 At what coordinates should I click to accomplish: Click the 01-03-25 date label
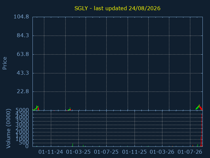[78, 152]
